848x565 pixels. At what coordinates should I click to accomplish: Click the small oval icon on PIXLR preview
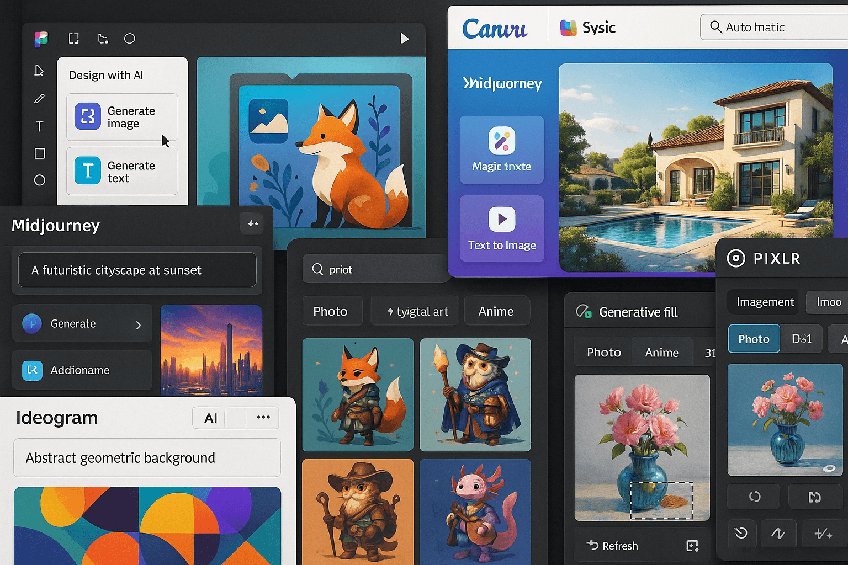pyautogui.click(x=829, y=468)
